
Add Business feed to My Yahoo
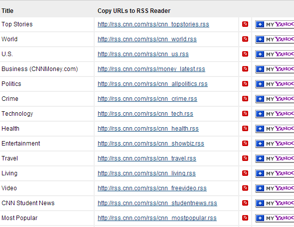[x=275, y=70]
